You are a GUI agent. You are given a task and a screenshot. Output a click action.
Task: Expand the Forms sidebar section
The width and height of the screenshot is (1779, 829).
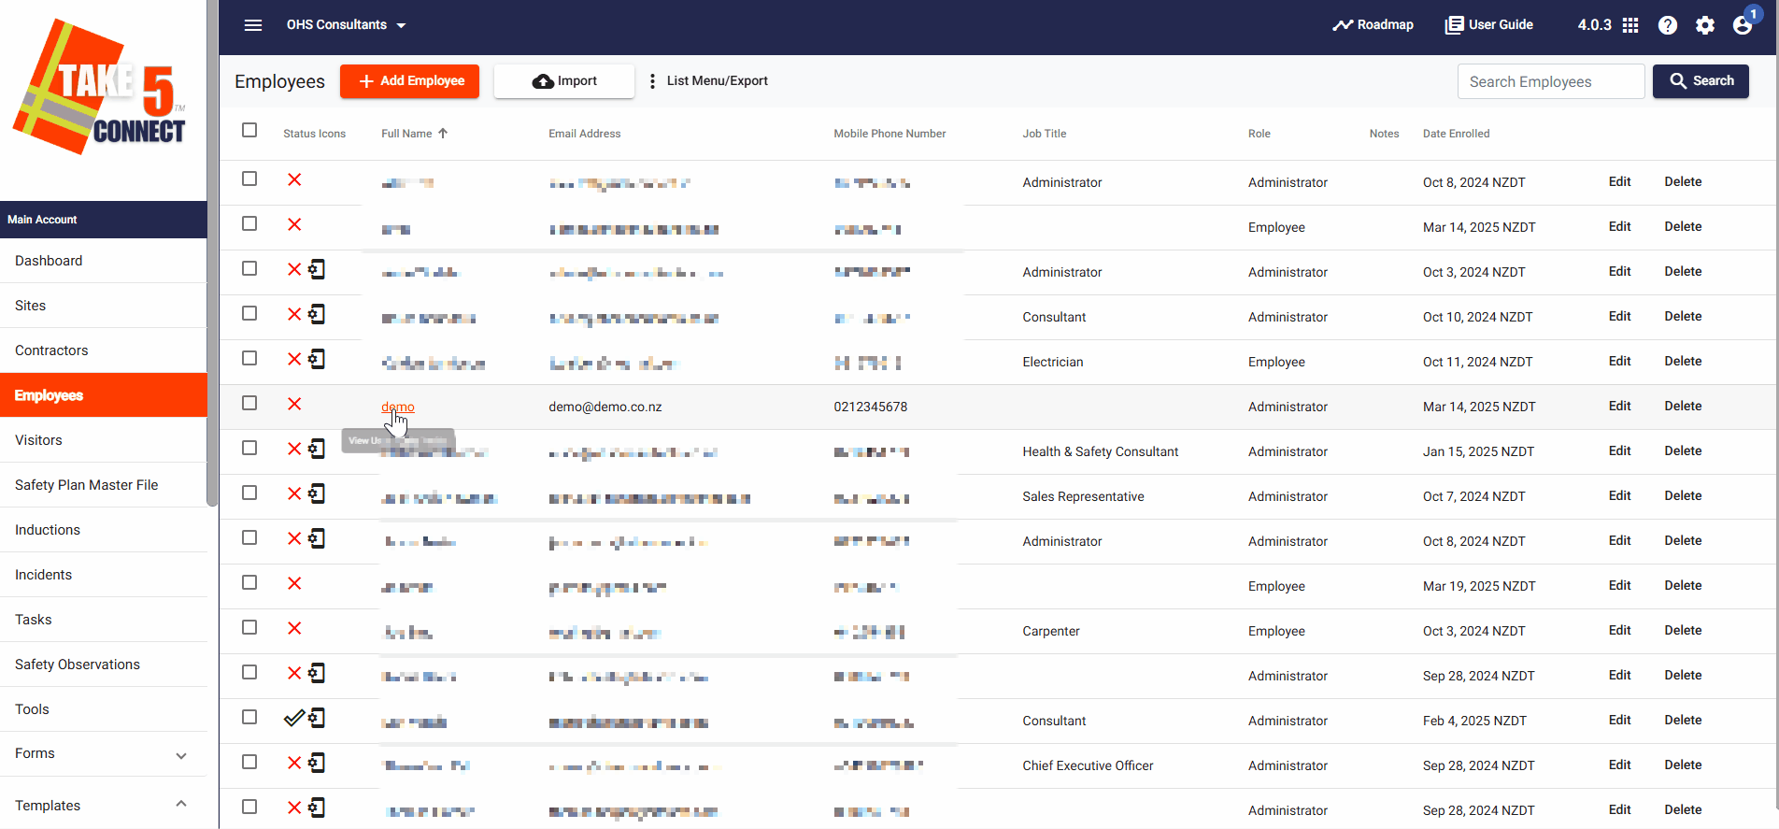pyautogui.click(x=181, y=755)
